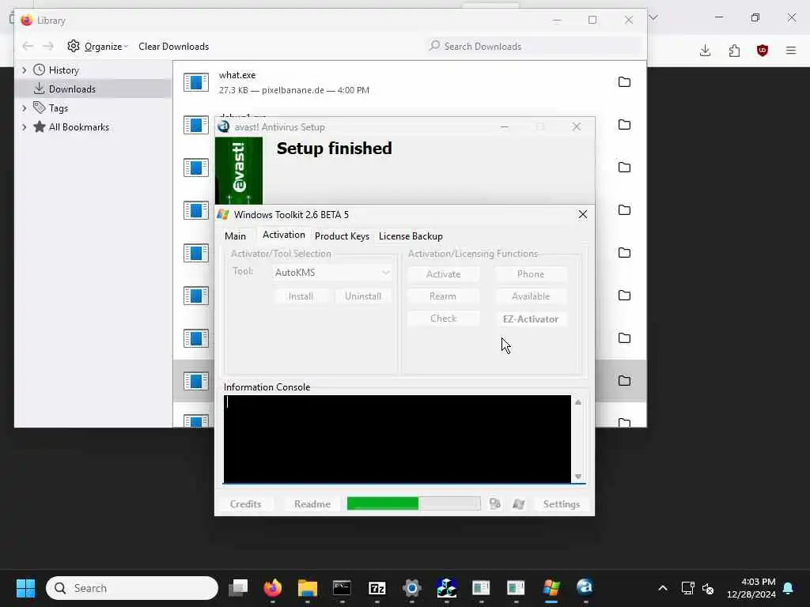Click the Check button
Screen dimensions: 810x607
click(x=443, y=319)
